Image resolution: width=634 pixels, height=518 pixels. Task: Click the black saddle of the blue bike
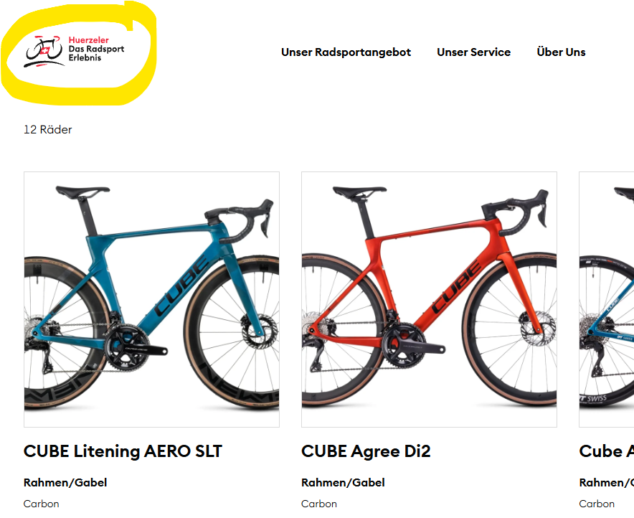point(82,192)
